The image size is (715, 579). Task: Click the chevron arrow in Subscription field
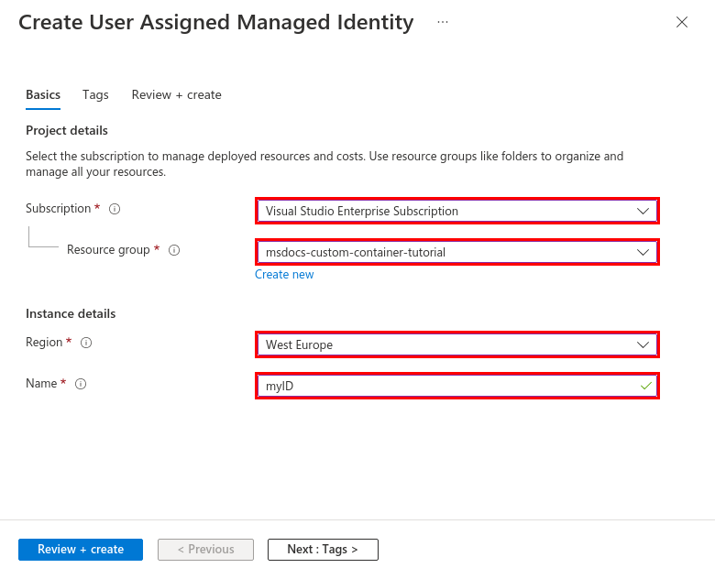tap(643, 211)
